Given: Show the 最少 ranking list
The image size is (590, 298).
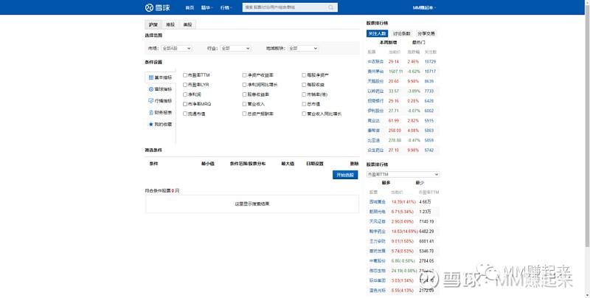Looking at the screenshot, I should click(x=420, y=182).
